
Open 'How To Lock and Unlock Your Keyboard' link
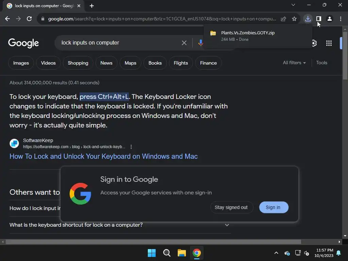(103, 156)
